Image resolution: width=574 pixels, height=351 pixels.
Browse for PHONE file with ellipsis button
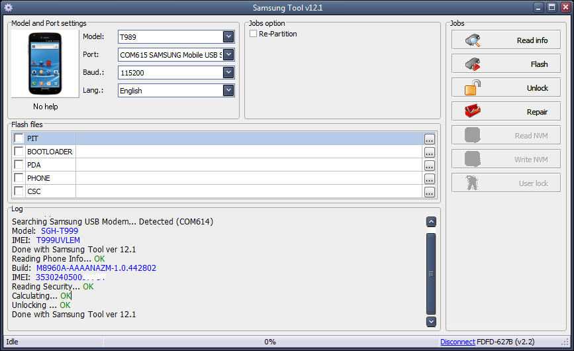(x=430, y=179)
